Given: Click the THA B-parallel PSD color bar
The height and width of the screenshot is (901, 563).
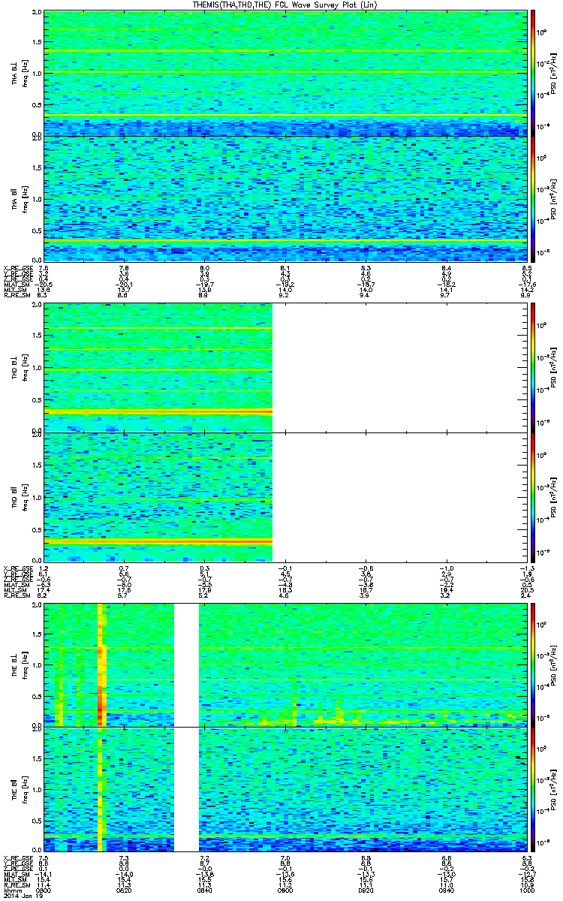Looking at the screenshot, I should 534,198.
